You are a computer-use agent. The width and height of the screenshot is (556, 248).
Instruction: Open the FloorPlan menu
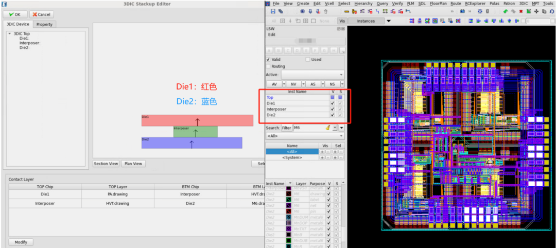click(x=438, y=4)
